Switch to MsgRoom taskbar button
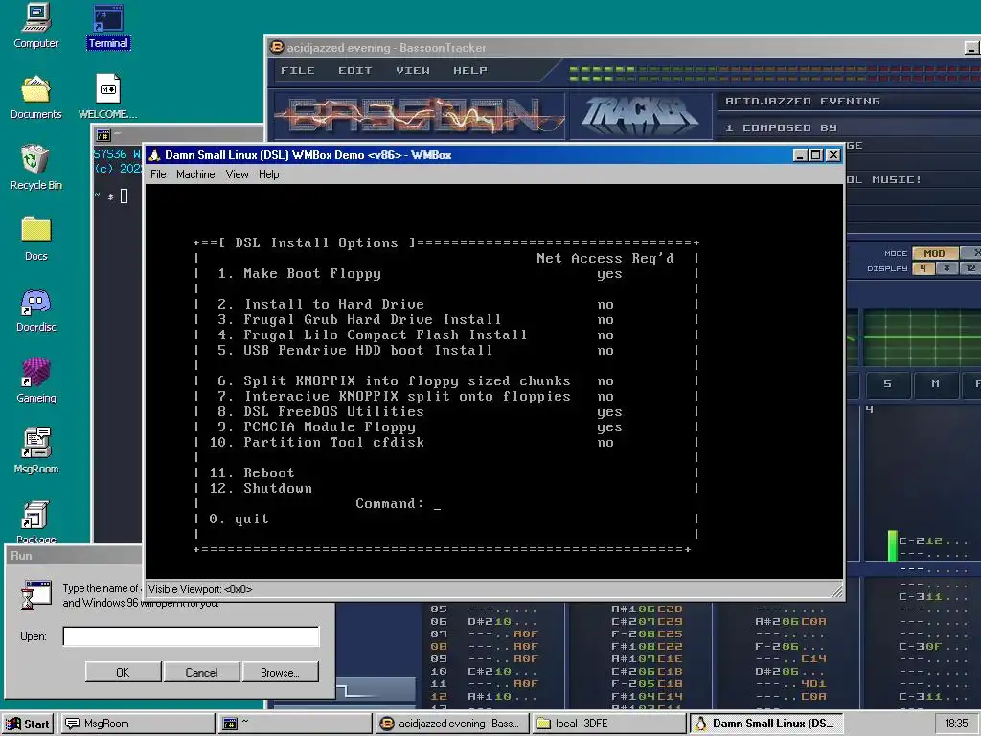The width and height of the screenshot is (981, 736). coord(137,724)
